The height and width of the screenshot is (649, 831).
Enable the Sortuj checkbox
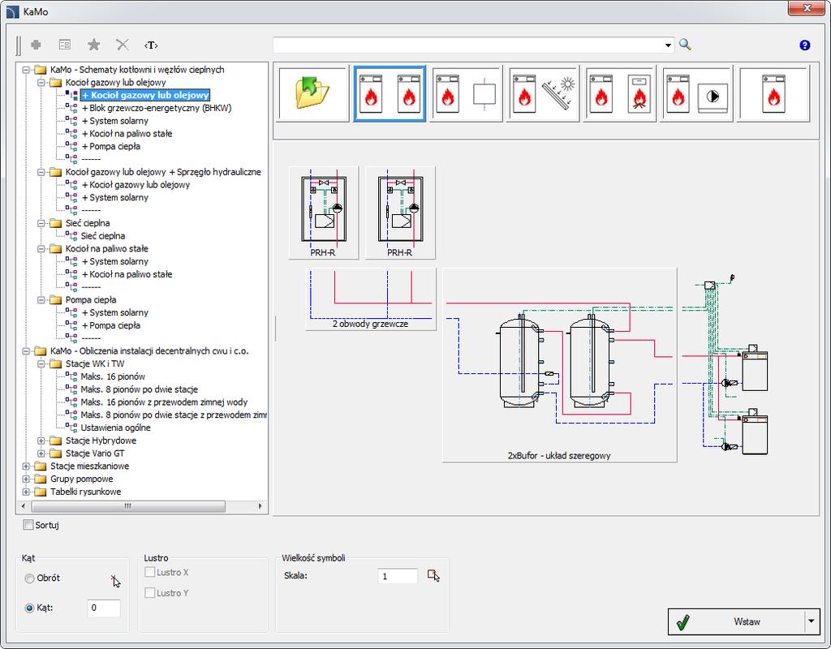tap(28, 525)
